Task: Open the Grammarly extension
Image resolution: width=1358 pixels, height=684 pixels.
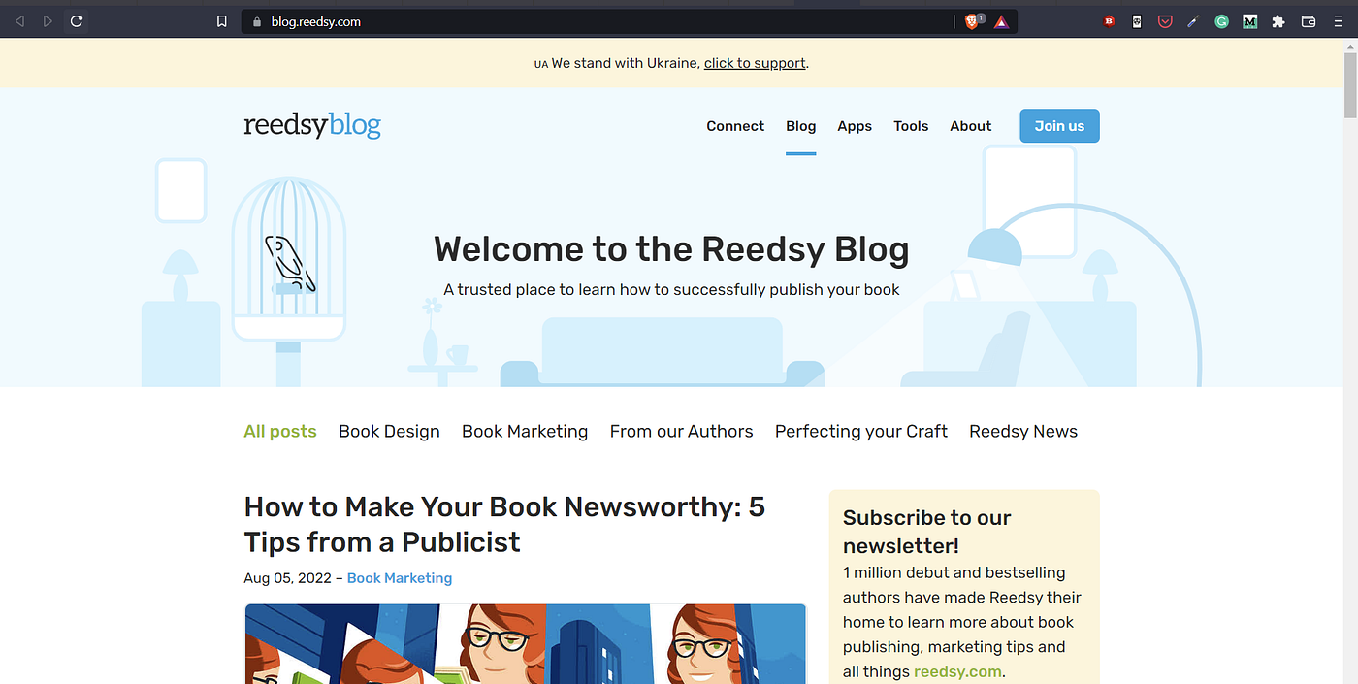Action: tap(1221, 20)
